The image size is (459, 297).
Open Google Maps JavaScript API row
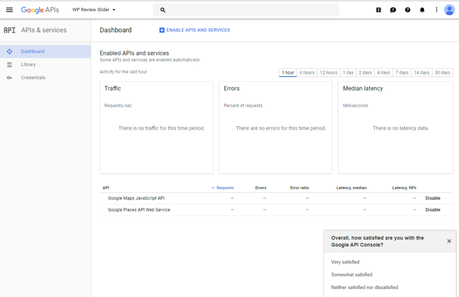(x=136, y=198)
